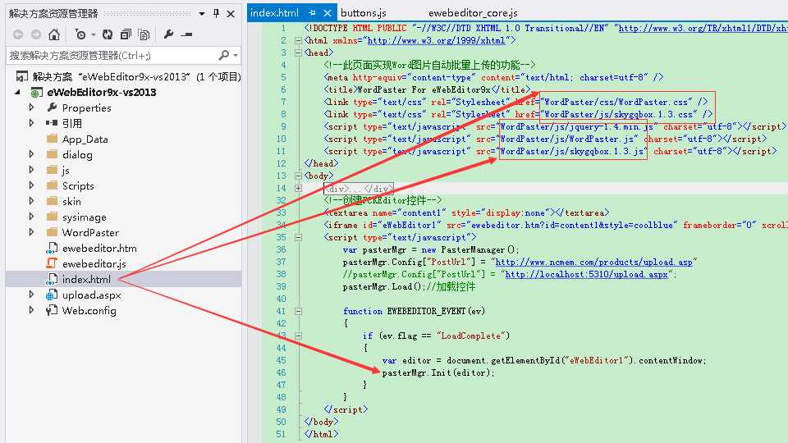Select the js folder label
Image resolution: width=788 pixels, height=443 pixels.
(x=66, y=171)
